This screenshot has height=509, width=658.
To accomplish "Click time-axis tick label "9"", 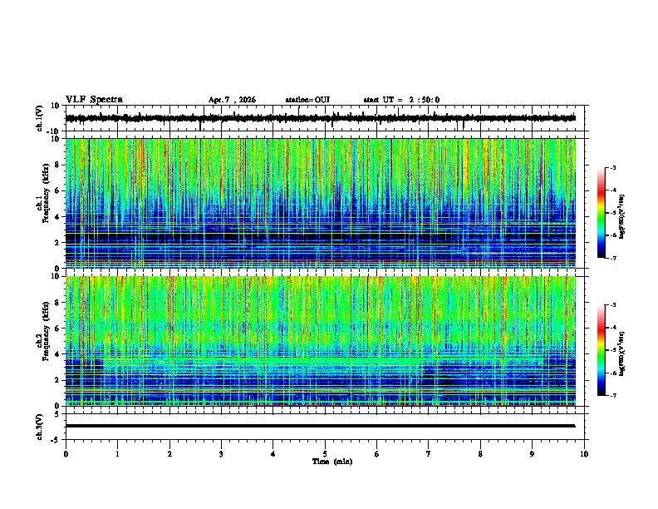I will 532,454.
